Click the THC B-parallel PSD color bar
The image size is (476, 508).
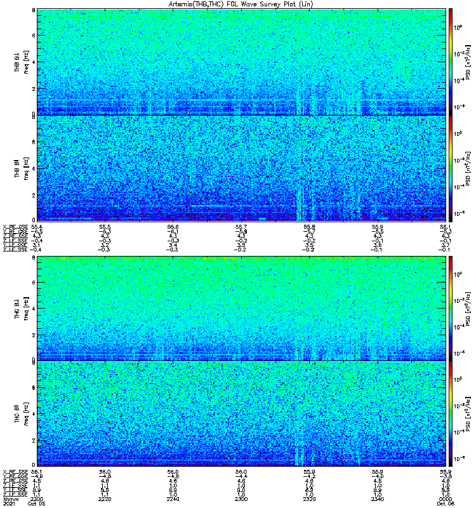451,414
